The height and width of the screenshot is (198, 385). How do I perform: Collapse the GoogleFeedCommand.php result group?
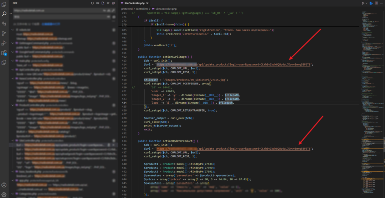pos(12,52)
